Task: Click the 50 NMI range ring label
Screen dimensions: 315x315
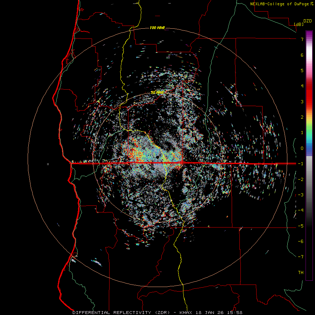Action: point(157,92)
